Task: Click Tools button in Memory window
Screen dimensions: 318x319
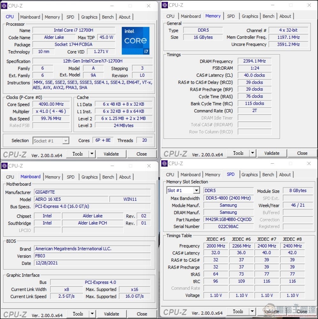Action: [238, 153]
